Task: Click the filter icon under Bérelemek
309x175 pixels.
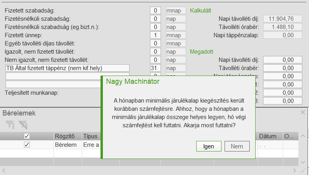Action: pos(10,125)
